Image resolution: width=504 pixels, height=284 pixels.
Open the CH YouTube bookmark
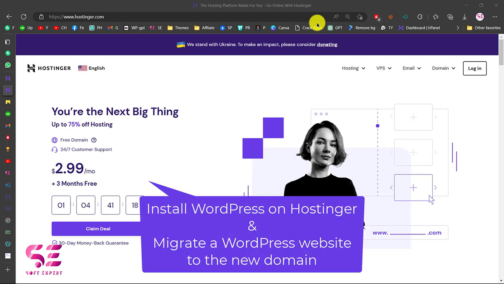pyautogui.click(x=60, y=28)
